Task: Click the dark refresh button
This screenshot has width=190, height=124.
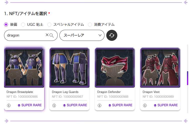Action: coord(112,35)
